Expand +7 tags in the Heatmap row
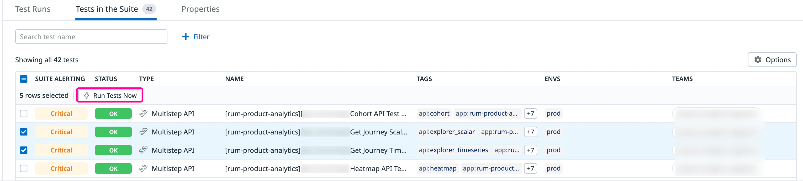The width and height of the screenshot is (803, 181). tap(530, 169)
